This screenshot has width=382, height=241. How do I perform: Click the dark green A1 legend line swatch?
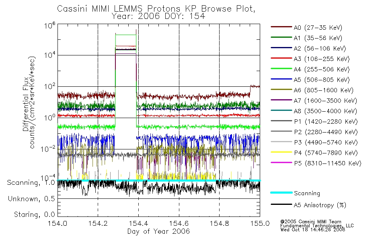coord(281,37)
